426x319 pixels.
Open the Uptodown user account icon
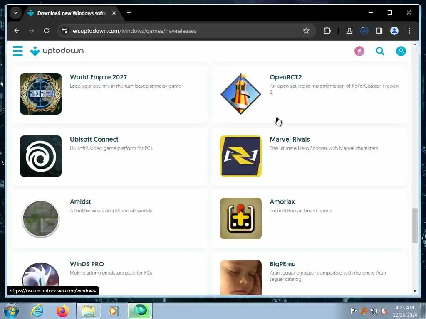pos(401,51)
